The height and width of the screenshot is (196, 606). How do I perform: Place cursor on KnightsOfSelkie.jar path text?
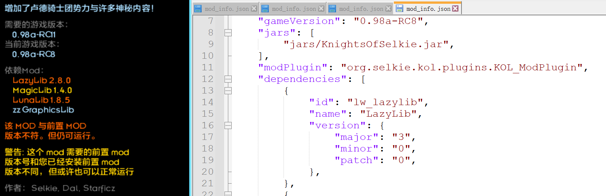click(366, 45)
